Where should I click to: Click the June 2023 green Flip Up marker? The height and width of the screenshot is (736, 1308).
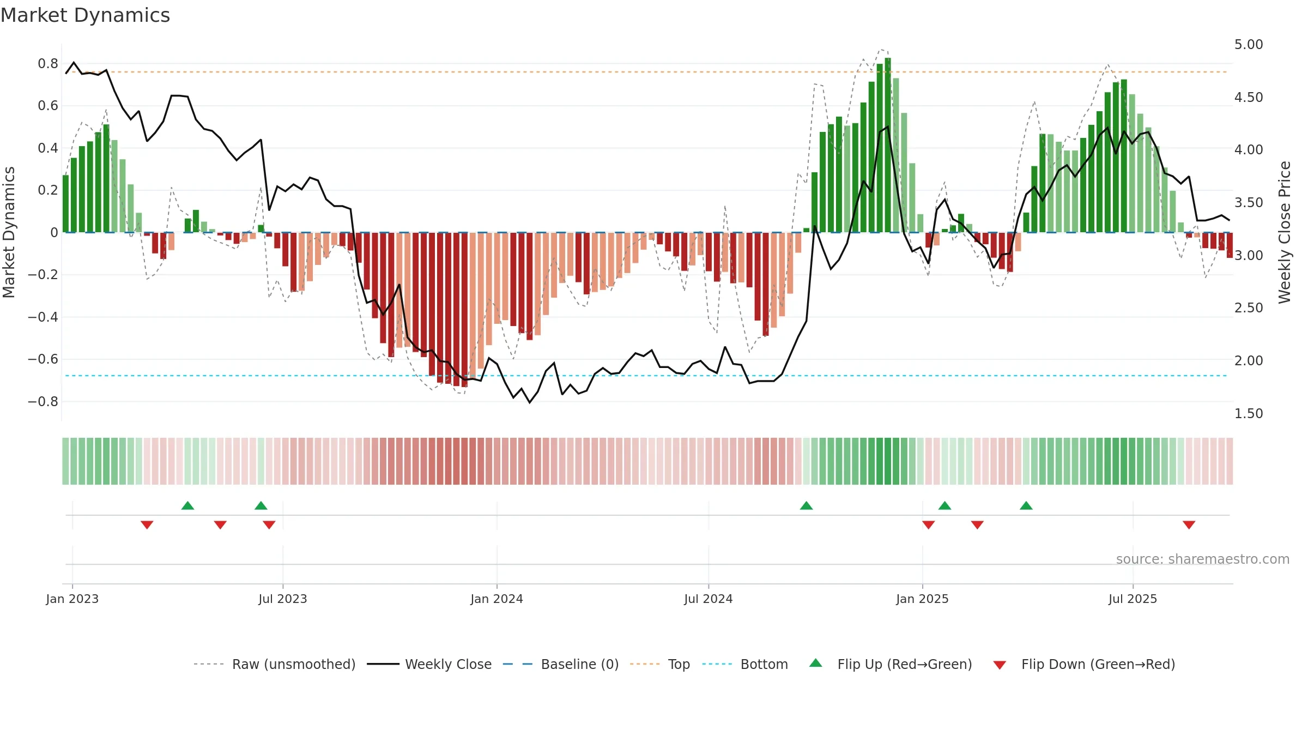click(261, 505)
